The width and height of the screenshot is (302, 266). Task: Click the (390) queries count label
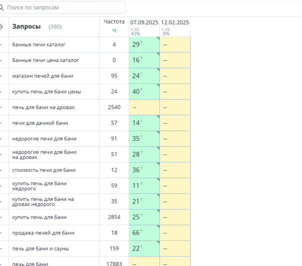[x=55, y=26]
